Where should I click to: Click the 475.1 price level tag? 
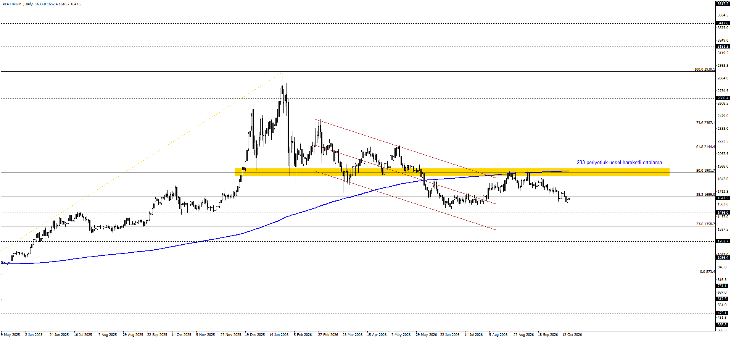723,313
